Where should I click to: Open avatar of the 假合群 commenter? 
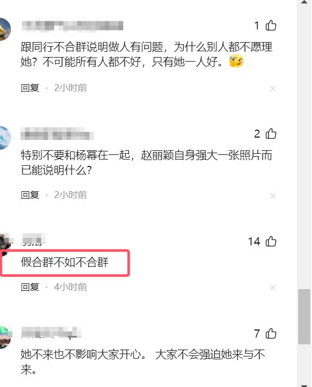[5, 243]
